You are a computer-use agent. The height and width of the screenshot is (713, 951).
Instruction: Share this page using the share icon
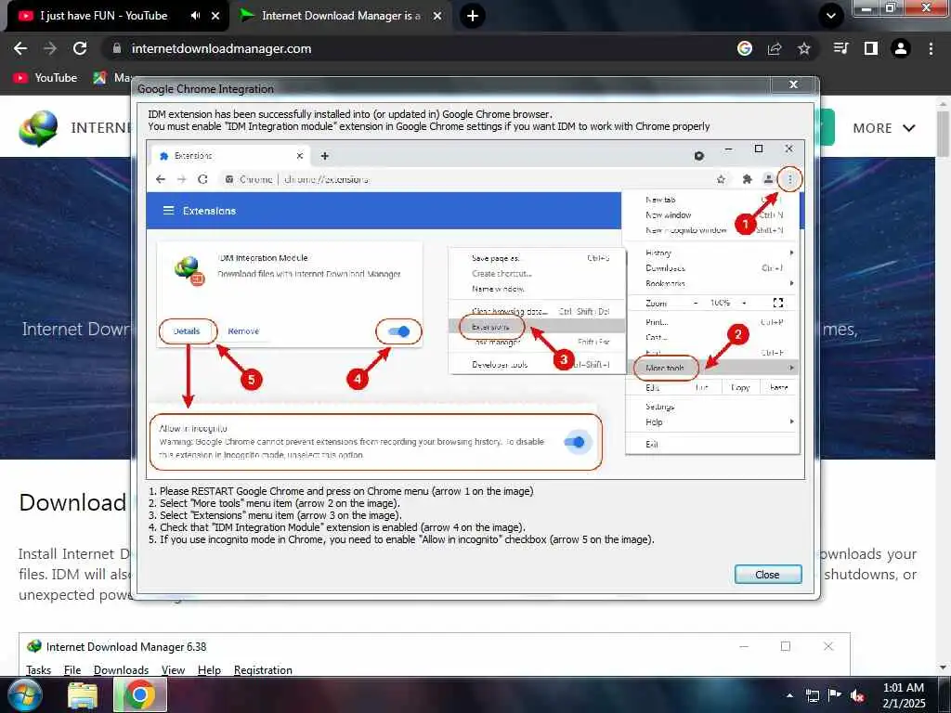point(775,48)
